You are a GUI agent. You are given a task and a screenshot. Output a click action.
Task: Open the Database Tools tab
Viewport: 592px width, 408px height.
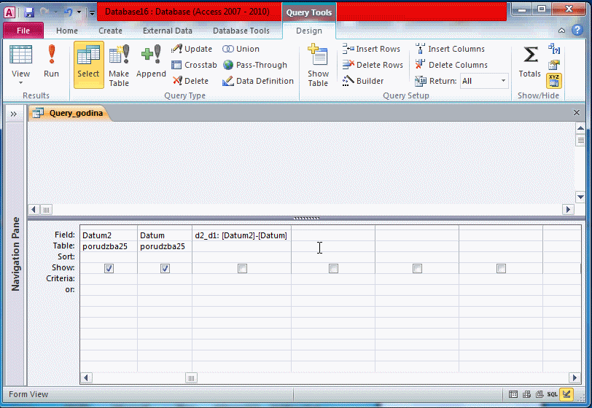pyautogui.click(x=241, y=31)
